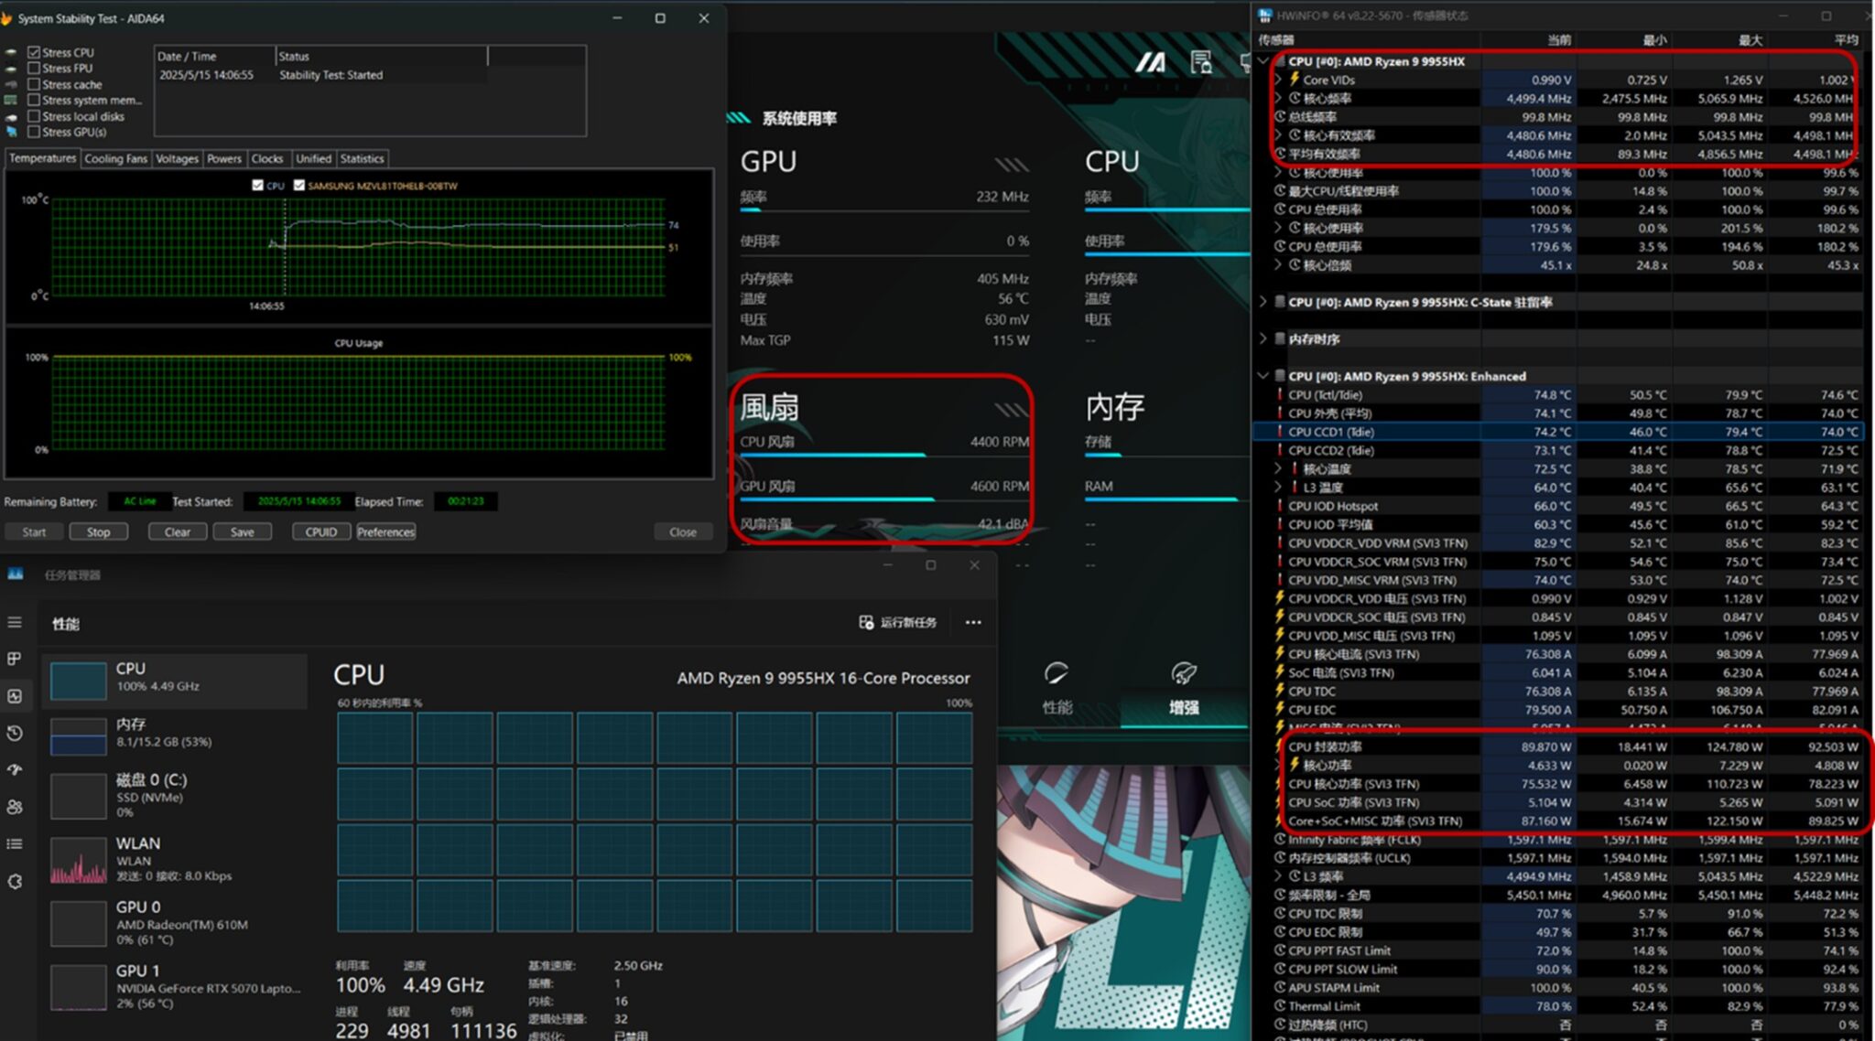Expand C-State 驻留率 sensor group
The width and height of the screenshot is (1875, 1041).
tap(1263, 302)
